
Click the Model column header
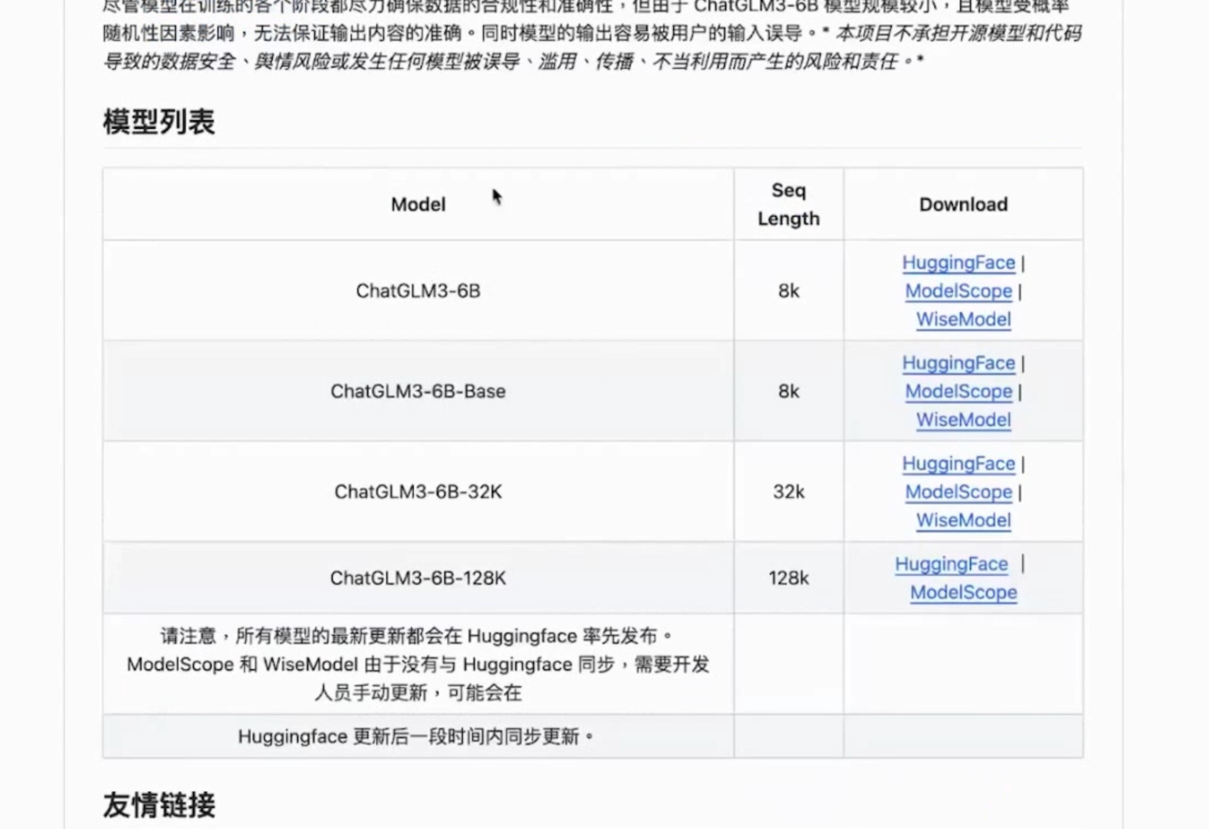(x=418, y=204)
